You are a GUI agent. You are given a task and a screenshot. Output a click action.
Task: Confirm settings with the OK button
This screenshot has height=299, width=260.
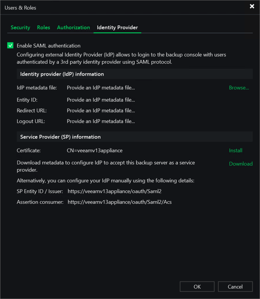click(197, 287)
